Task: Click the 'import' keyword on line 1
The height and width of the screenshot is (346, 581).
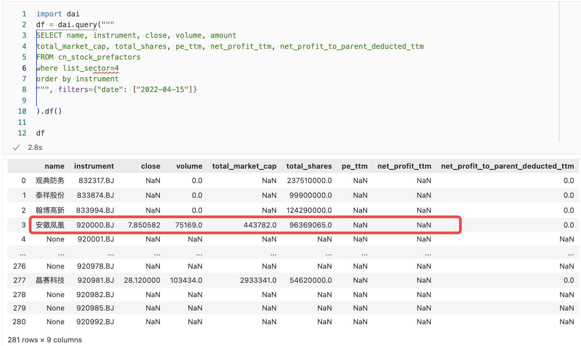Action: click(x=49, y=14)
